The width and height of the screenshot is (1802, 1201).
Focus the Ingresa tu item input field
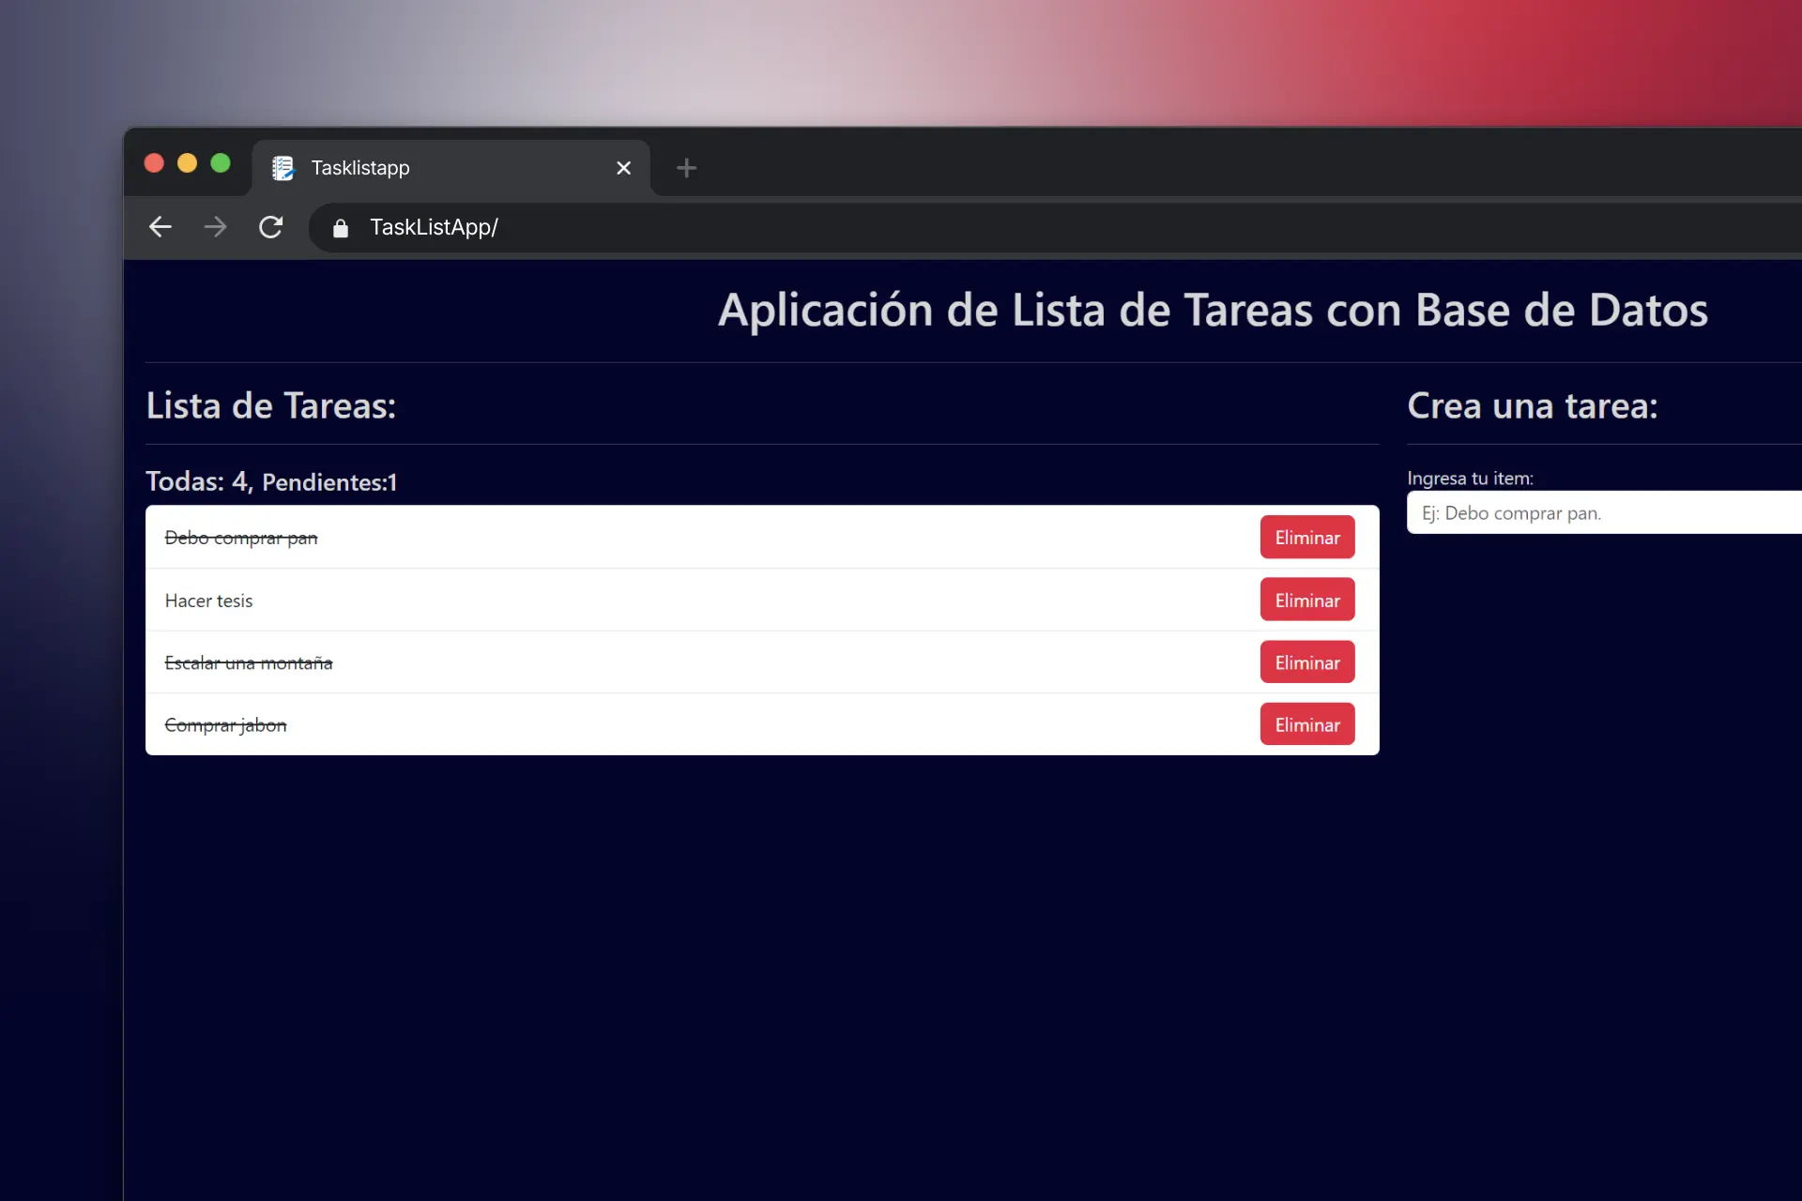pyautogui.click(x=1604, y=513)
